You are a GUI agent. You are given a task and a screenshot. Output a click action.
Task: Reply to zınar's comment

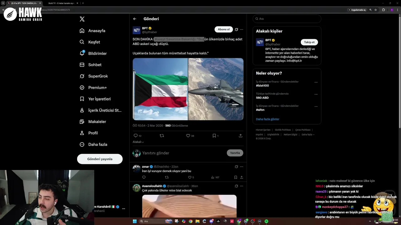(x=144, y=177)
